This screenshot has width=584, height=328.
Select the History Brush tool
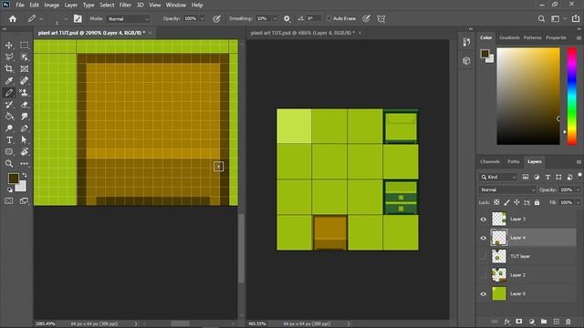[x=9, y=105]
